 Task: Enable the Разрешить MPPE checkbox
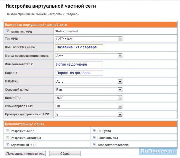[8, 131]
